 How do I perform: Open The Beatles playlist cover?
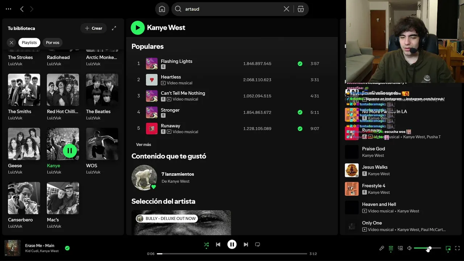[x=102, y=90]
